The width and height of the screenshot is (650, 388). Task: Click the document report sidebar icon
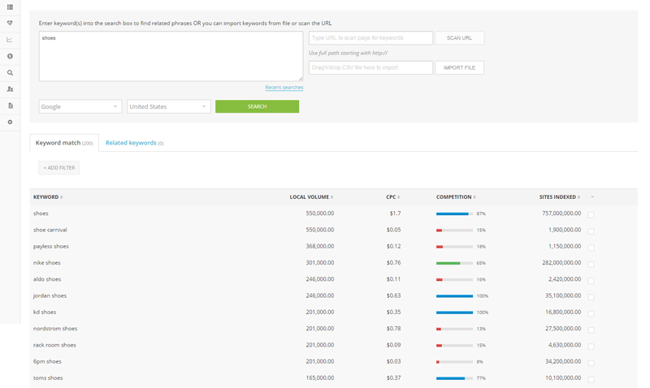click(10, 106)
